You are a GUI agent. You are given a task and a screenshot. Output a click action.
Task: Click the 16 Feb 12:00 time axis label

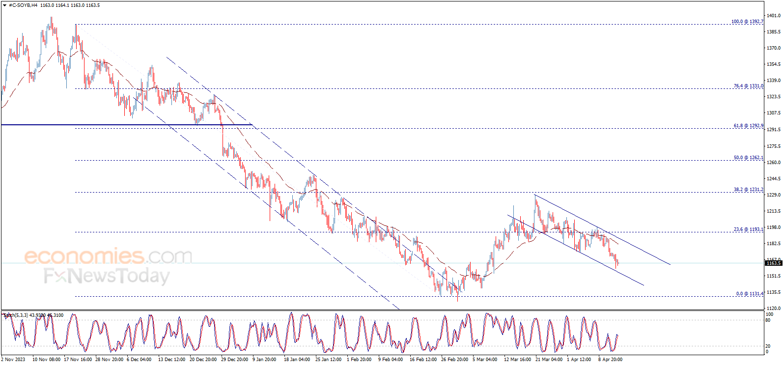(x=423, y=360)
